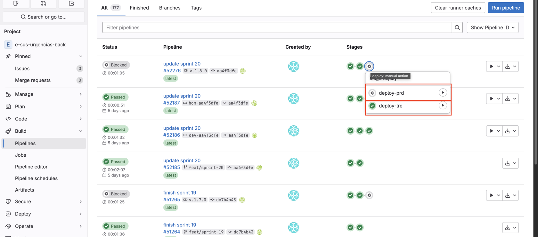Image resolution: width=538 pixels, height=237 pixels.
Task: Click third stage status icon of pipeline #52186
Action: point(369,131)
